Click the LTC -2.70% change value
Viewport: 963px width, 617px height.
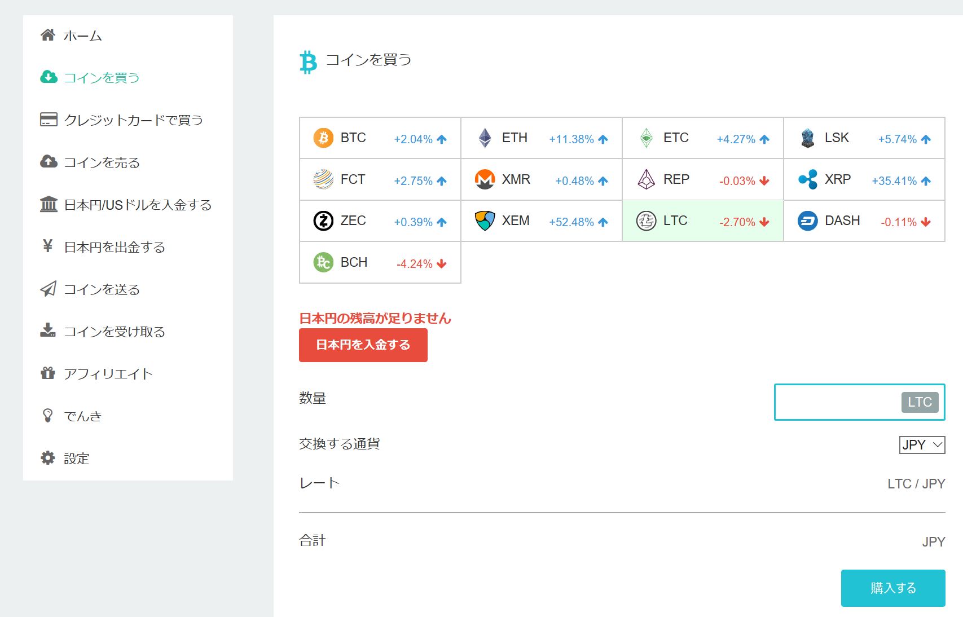pos(737,222)
